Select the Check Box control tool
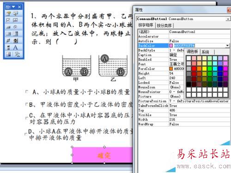This screenshot has height=173, width=231. (8, 20)
